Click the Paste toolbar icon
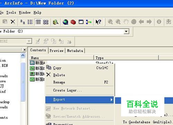This screenshot has width=173, height=125. 5,22
